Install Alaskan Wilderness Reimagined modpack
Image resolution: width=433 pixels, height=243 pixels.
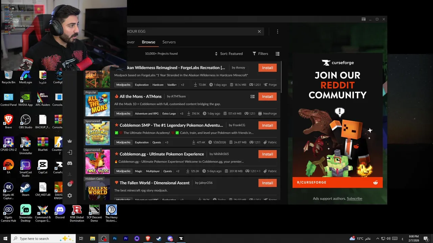267,68
